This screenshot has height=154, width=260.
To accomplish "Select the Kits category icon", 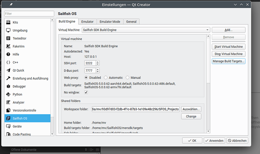I will point(8,23).
